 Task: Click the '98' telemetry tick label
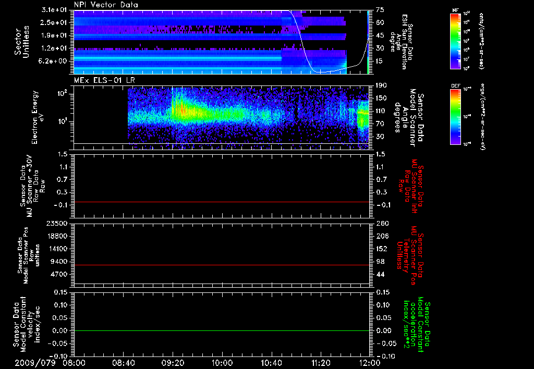click(380, 262)
